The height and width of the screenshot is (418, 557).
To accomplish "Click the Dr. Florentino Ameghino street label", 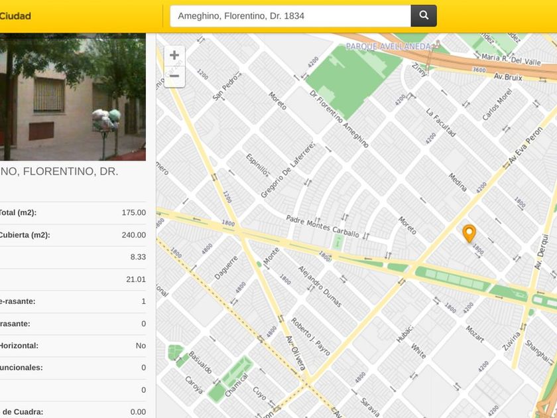I will coord(339,118).
